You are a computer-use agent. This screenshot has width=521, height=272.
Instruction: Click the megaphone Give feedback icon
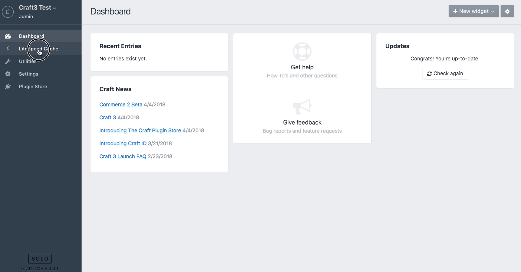pyautogui.click(x=302, y=107)
